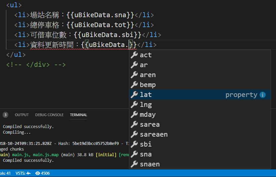Choose the 'snaen' completion item

[x=200, y=164]
